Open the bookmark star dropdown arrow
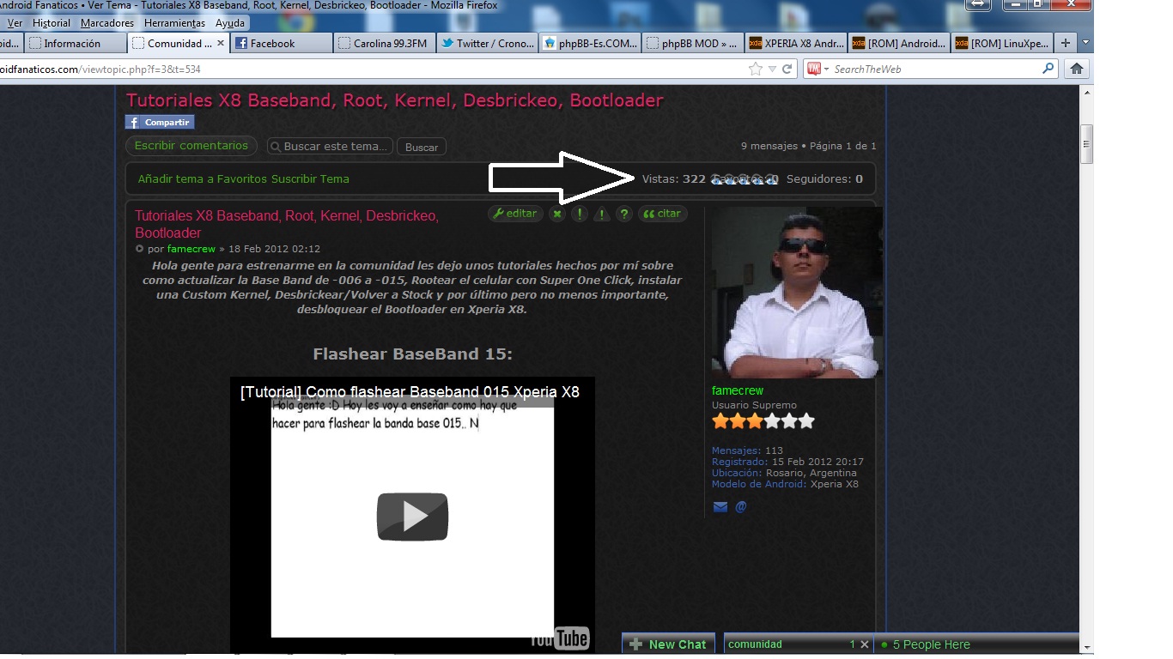Screen dimensions: 1173x659 [772, 70]
